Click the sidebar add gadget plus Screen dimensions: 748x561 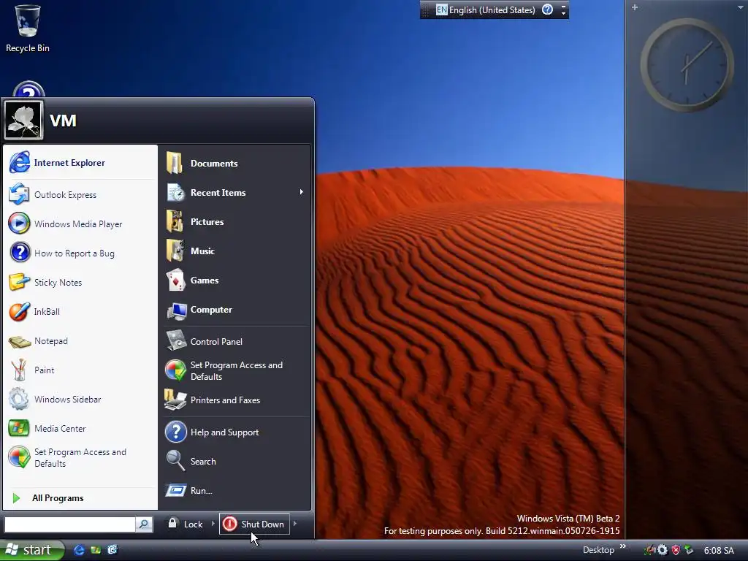(x=635, y=7)
